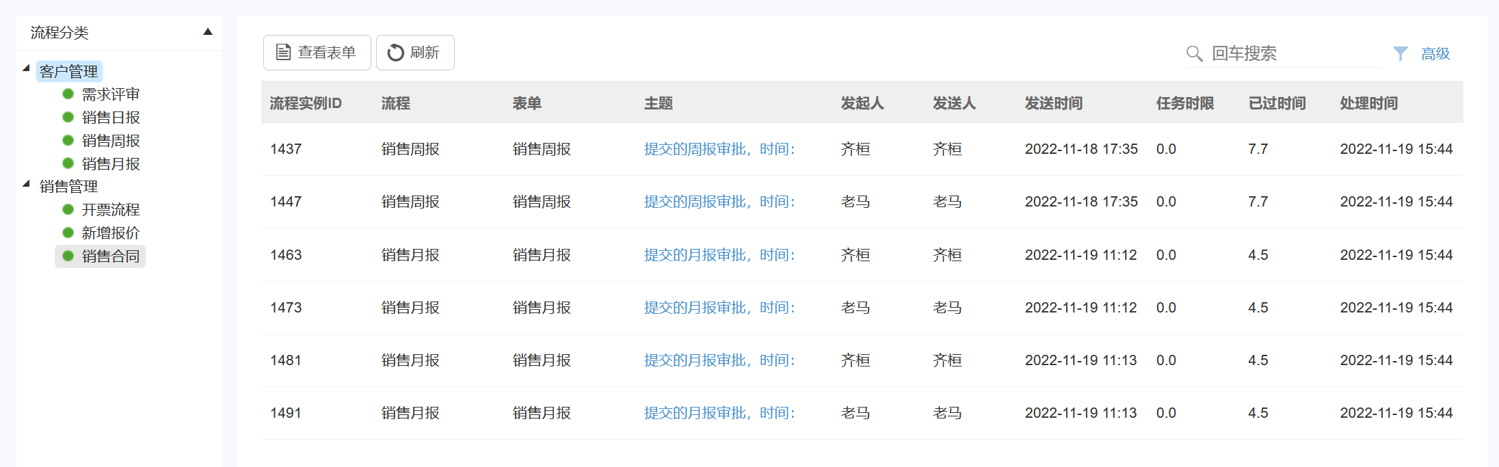
Task: Collapse the 客户管理 tree node triangle
Action: [26, 68]
